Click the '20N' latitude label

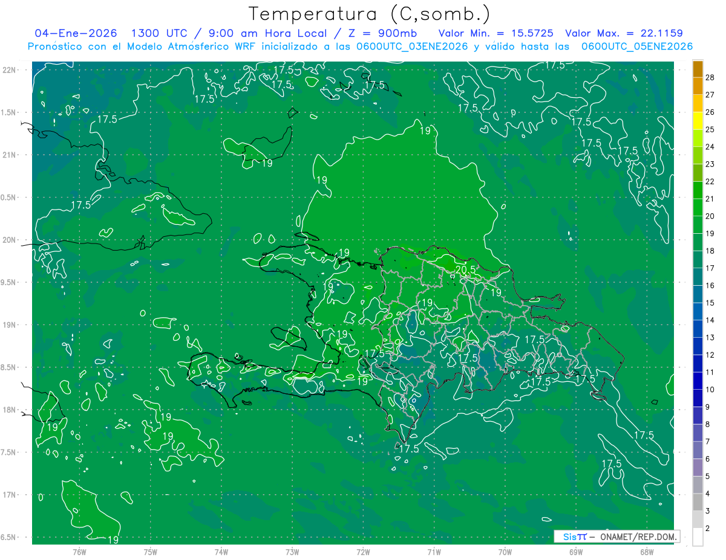coord(9,240)
